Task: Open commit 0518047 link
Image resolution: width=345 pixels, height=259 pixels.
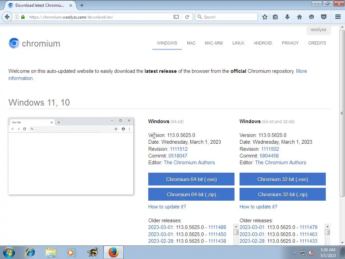Action: (x=178, y=156)
